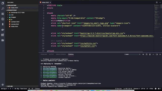Split the editor to the right
This screenshot has height=91, width=162.
coord(157,2)
